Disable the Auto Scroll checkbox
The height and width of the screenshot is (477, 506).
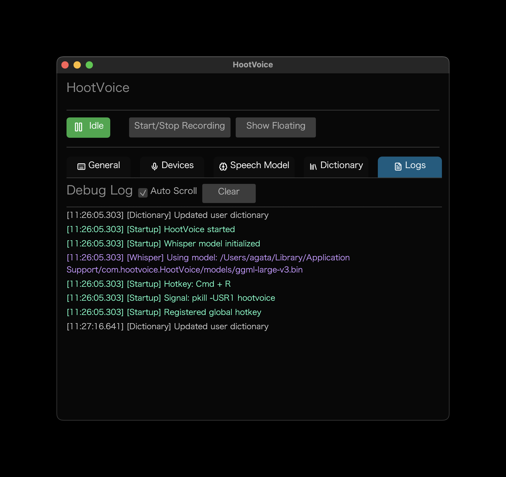143,193
